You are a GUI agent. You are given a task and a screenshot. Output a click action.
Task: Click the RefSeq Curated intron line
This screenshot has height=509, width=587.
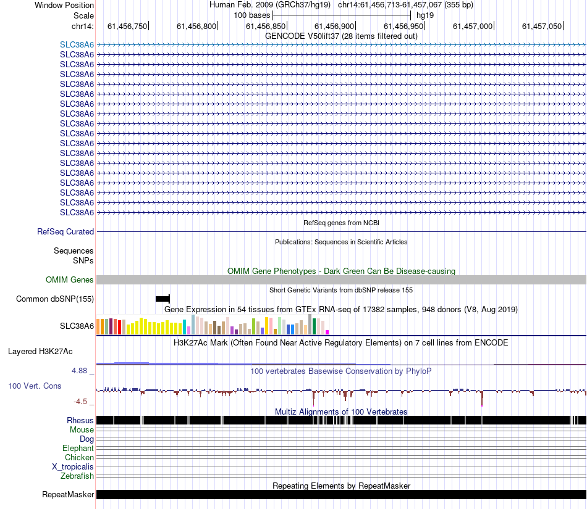coord(341,232)
